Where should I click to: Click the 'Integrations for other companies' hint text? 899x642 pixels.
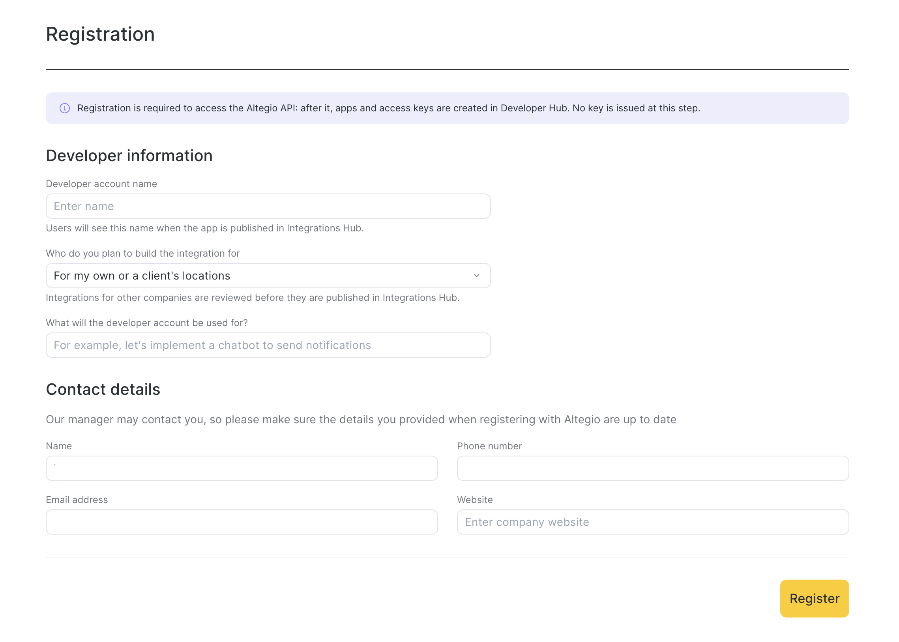pyautogui.click(x=253, y=298)
